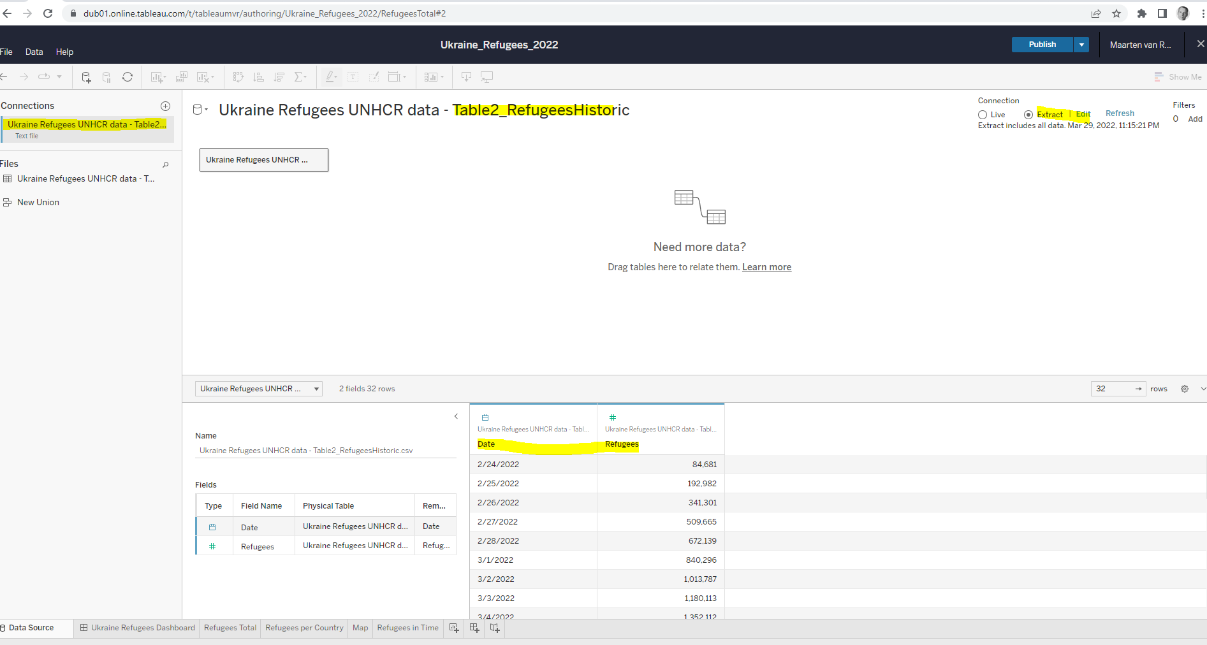
Task: Click the swap rows and columns icon
Action: click(x=238, y=77)
